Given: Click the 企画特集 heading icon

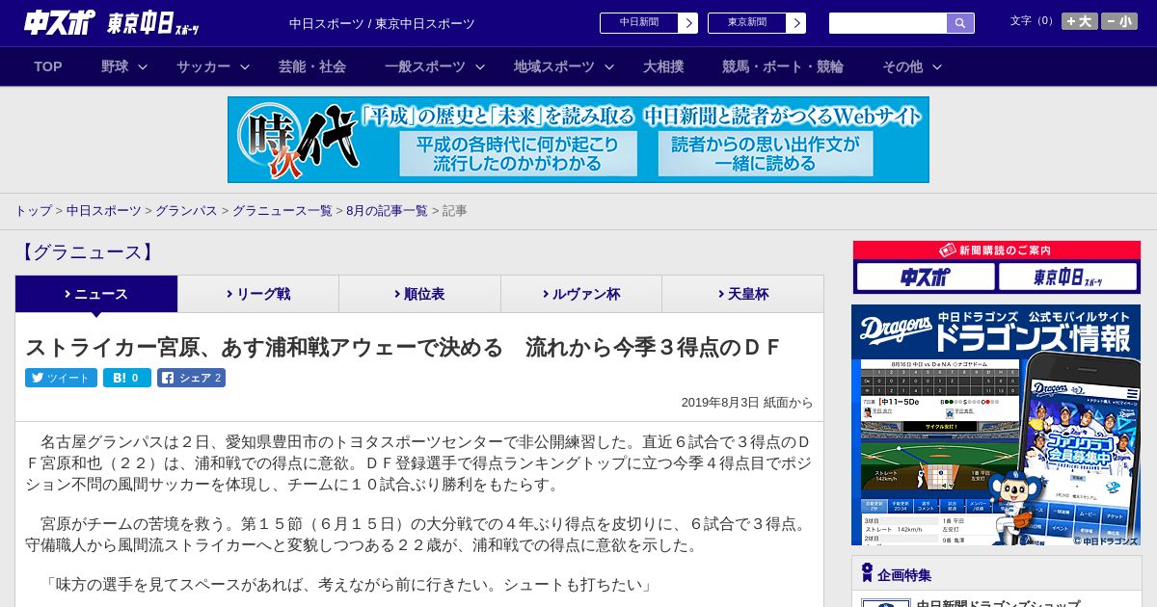Looking at the screenshot, I should [x=867, y=573].
